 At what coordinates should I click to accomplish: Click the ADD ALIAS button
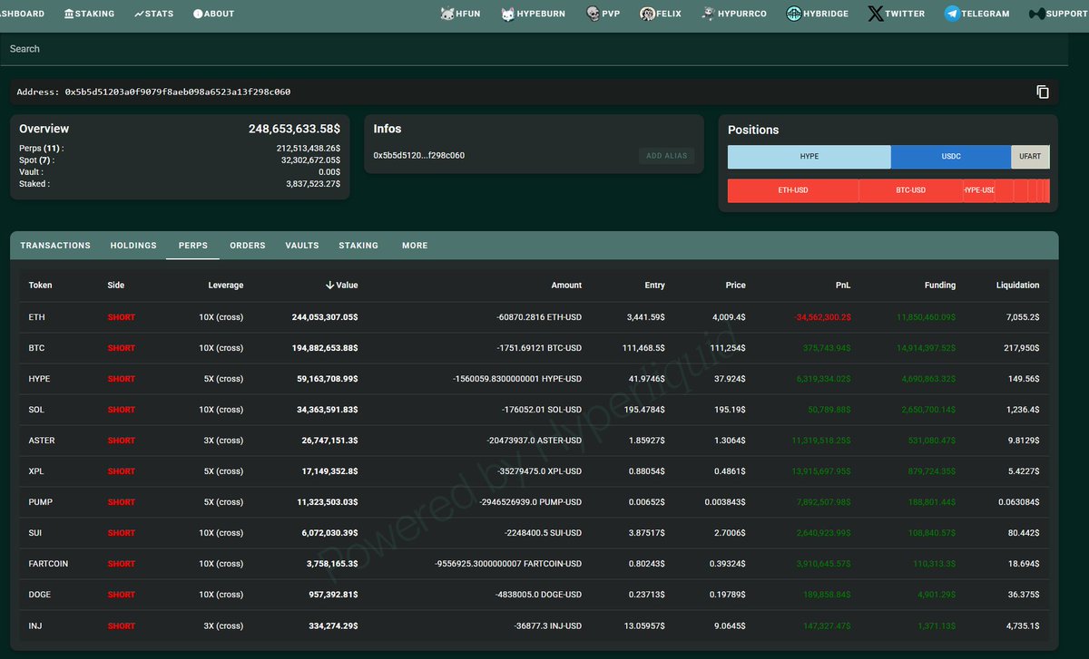[x=667, y=156]
